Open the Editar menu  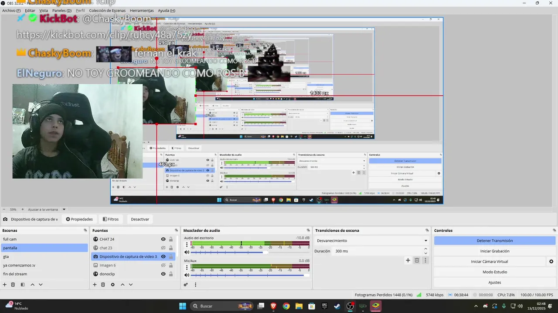click(x=30, y=10)
